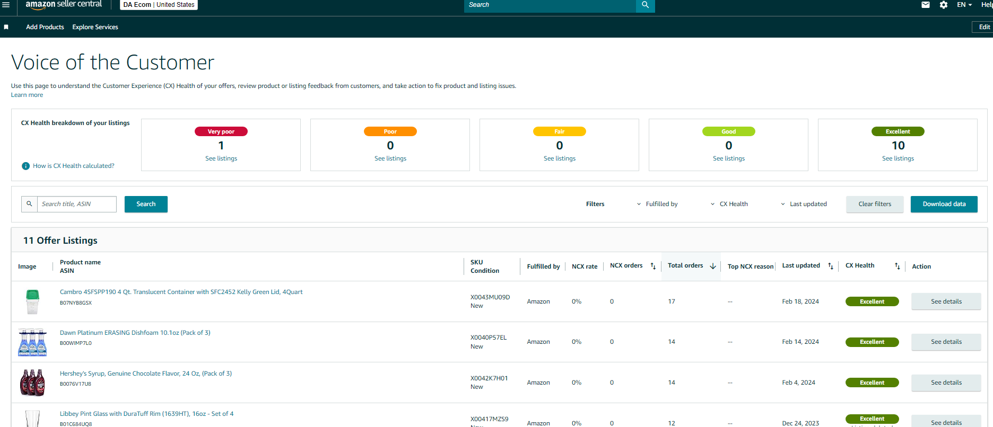Sort by Total orders down arrow
993x427 pixels.
point(713,266)
